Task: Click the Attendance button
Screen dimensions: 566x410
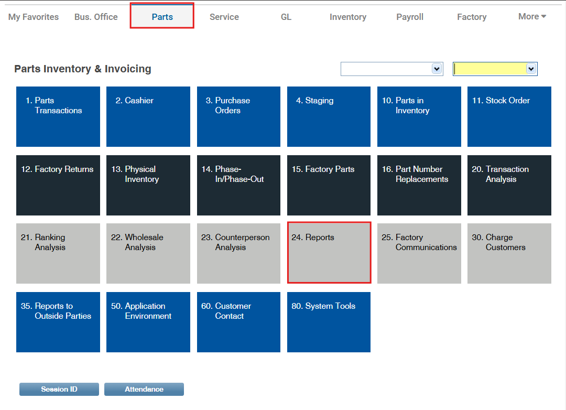Action: tap(144, 390)
